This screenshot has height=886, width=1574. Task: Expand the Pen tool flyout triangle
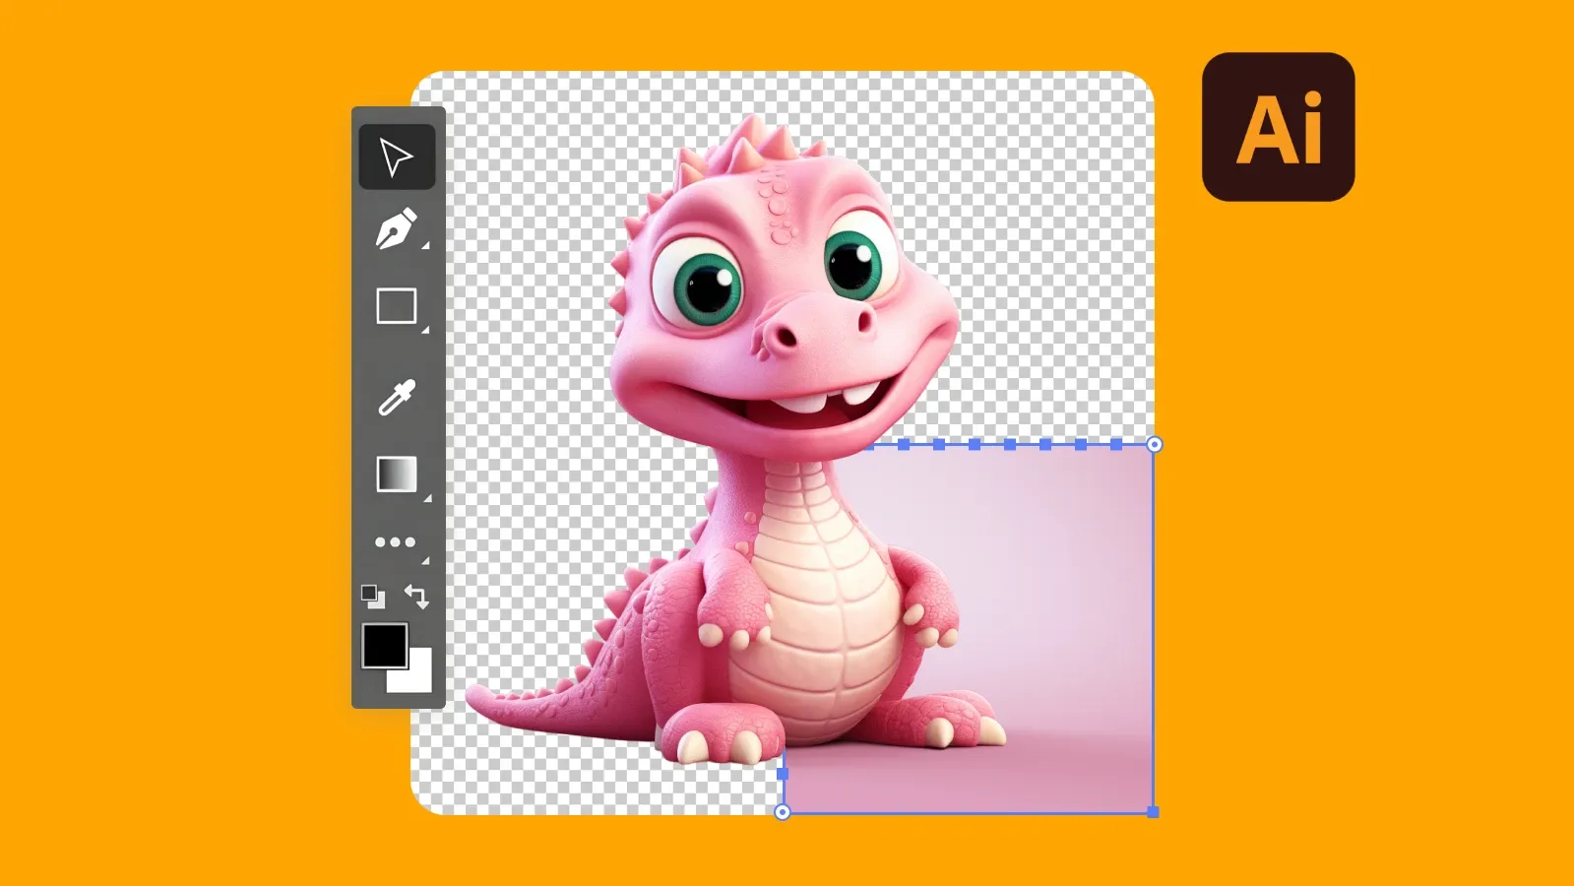(426, 245)
